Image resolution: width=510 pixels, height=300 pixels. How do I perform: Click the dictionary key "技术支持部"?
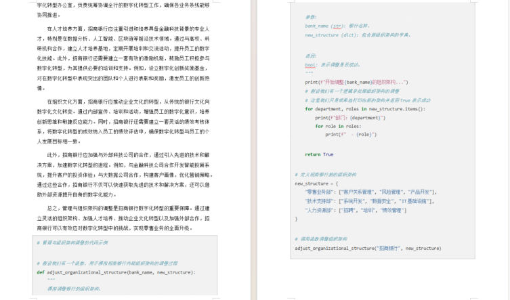(320, 201)
